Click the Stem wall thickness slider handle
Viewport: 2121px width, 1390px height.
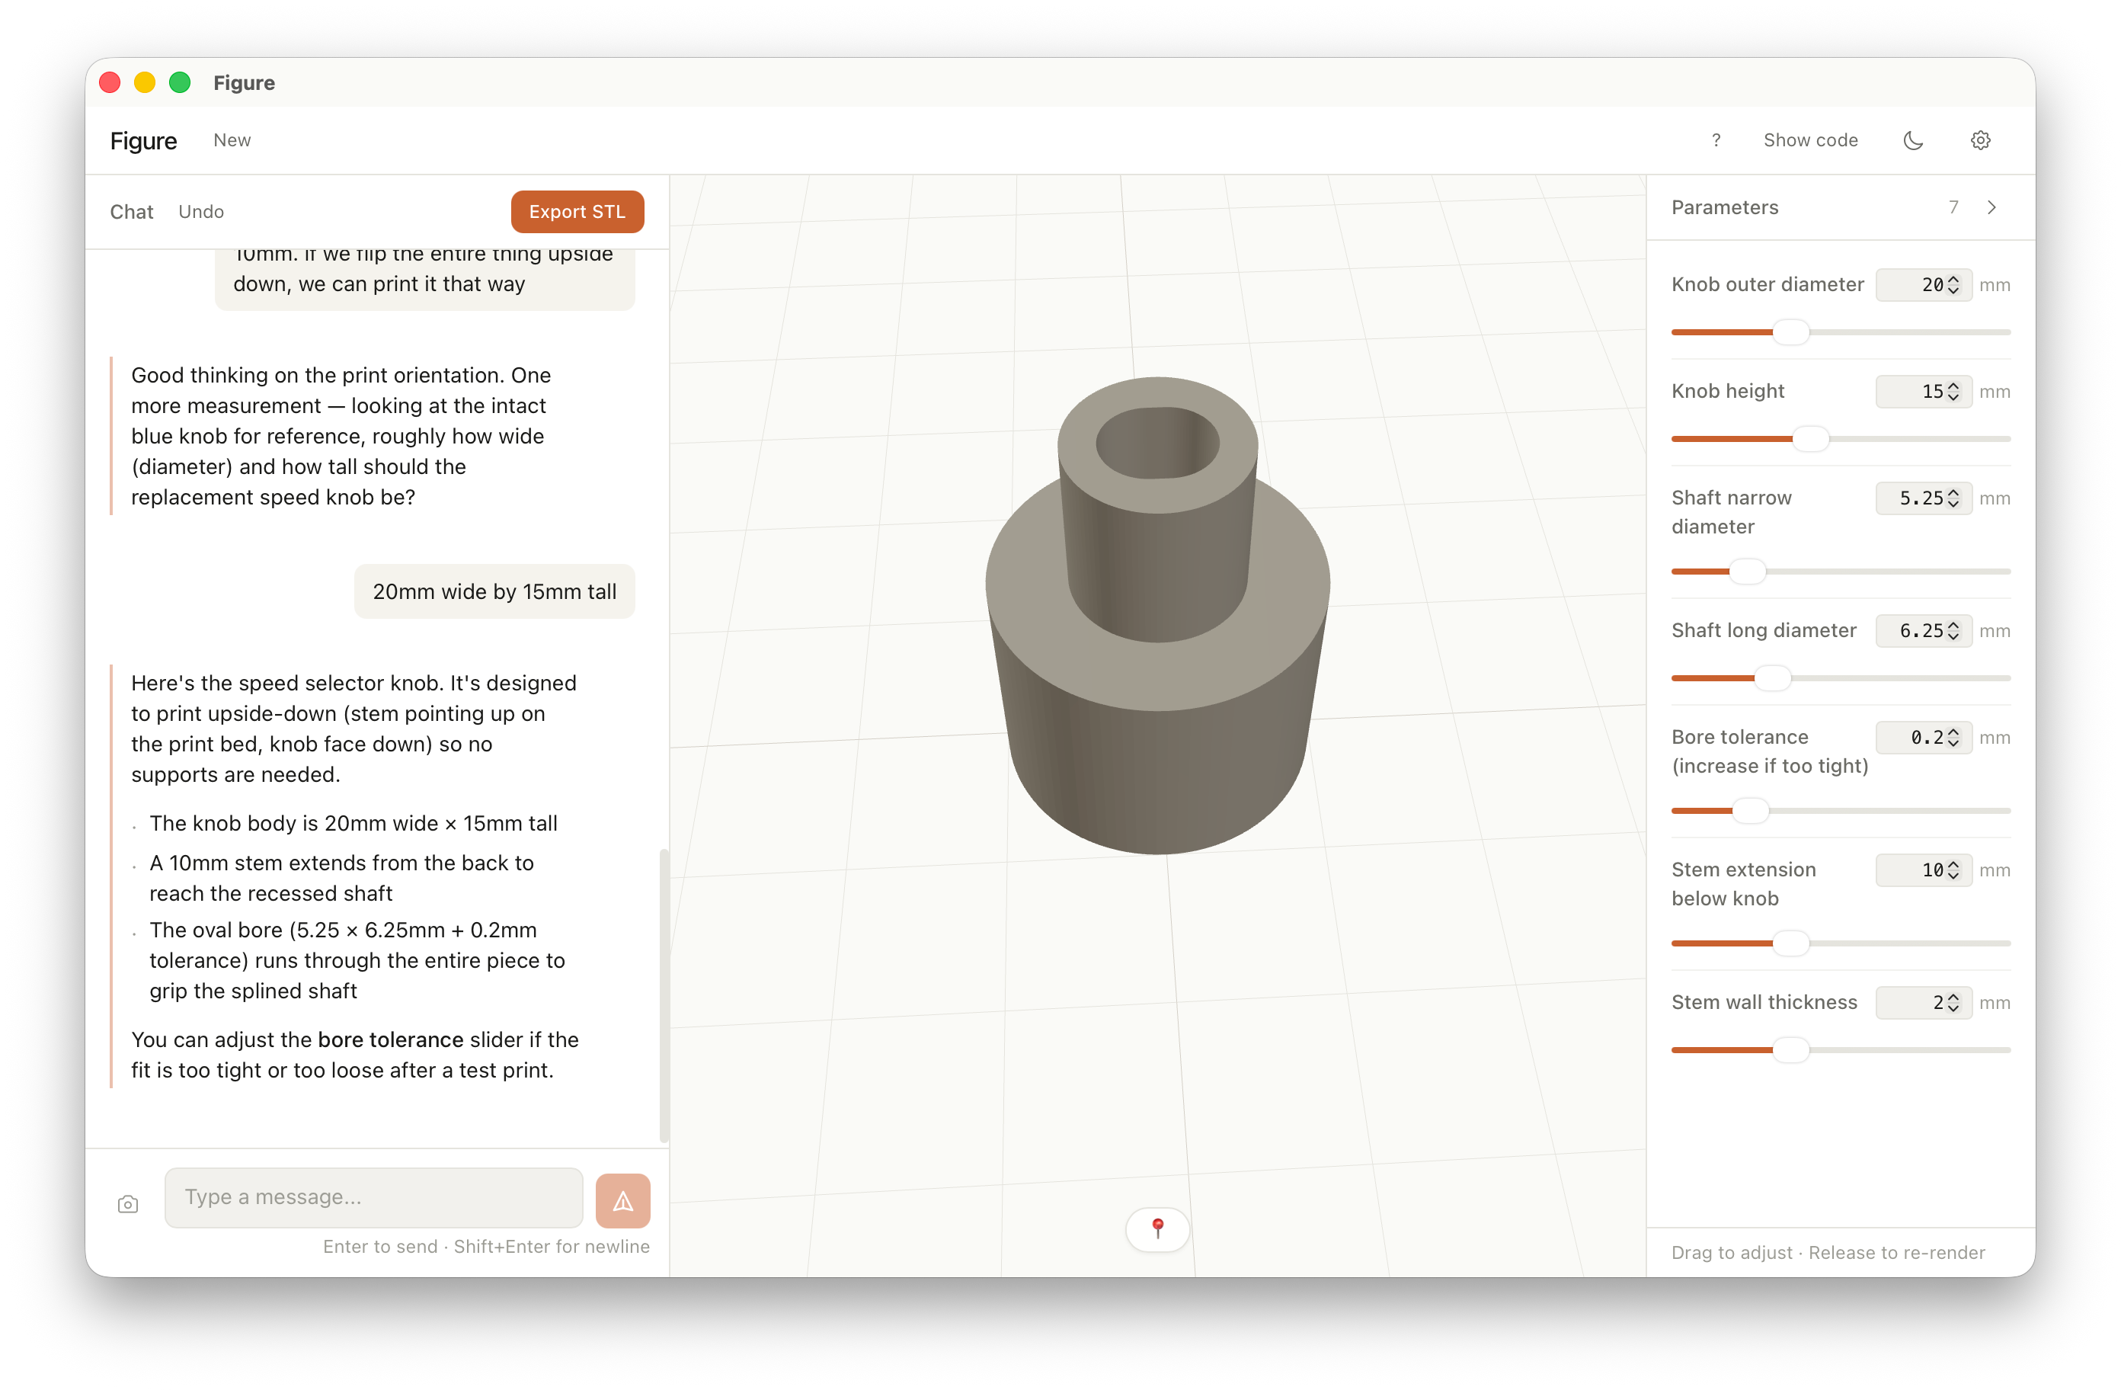[1790, 1049]
